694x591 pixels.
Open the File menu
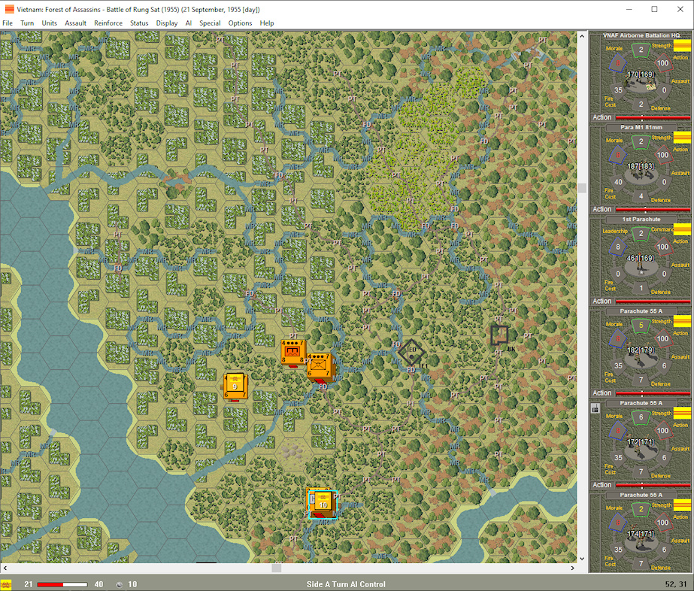click(x=8, y=23)
